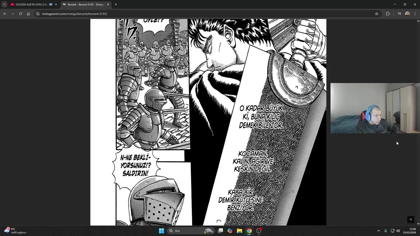View site information icon in address bar
This screenshot has width=420, height=236.
[x=38, y=14]
